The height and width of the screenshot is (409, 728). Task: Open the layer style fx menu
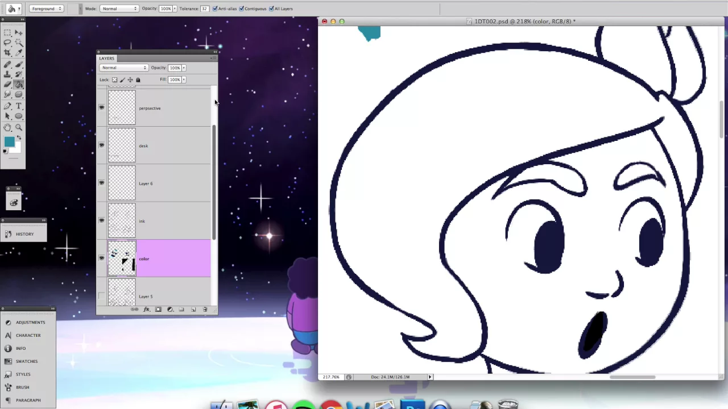147,309
